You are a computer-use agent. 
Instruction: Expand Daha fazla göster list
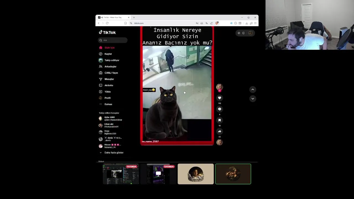click(111, 153)
